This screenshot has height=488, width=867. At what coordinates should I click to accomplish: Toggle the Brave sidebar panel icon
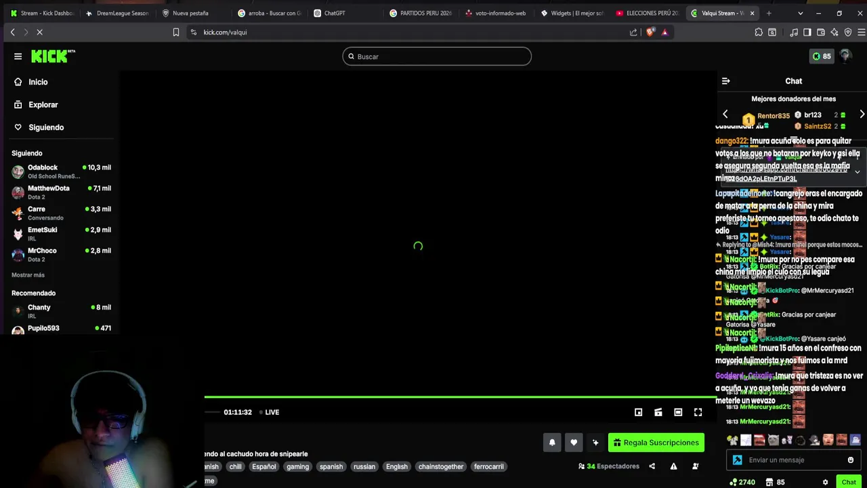pyautogui.click(x=807, y=32)
